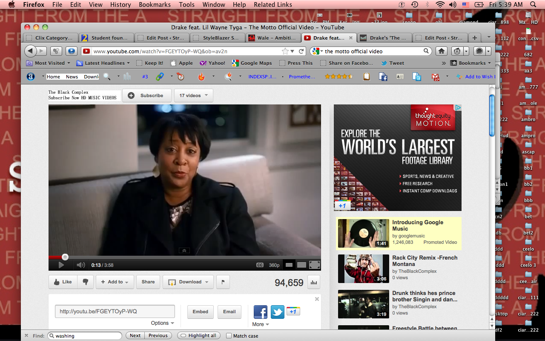Enter fullscreen video mode

point(314,265)
